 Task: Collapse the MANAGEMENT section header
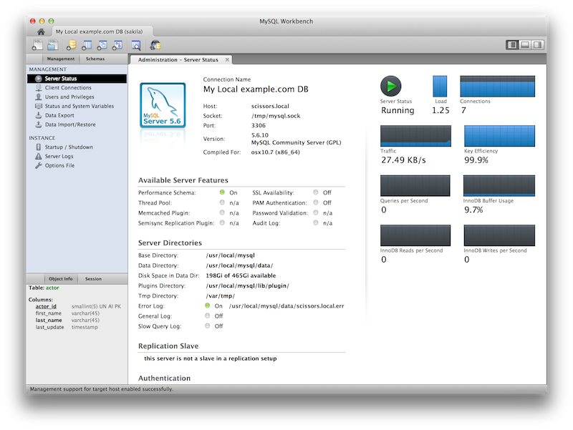[48, 69]
